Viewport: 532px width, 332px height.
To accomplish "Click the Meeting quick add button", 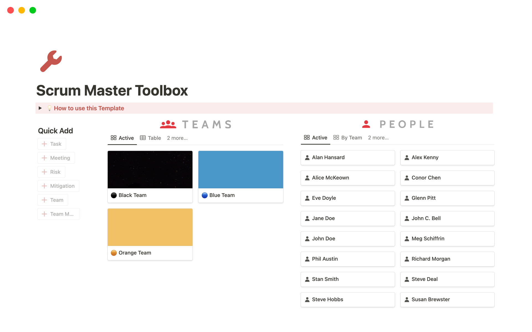I will coord(56,158).
